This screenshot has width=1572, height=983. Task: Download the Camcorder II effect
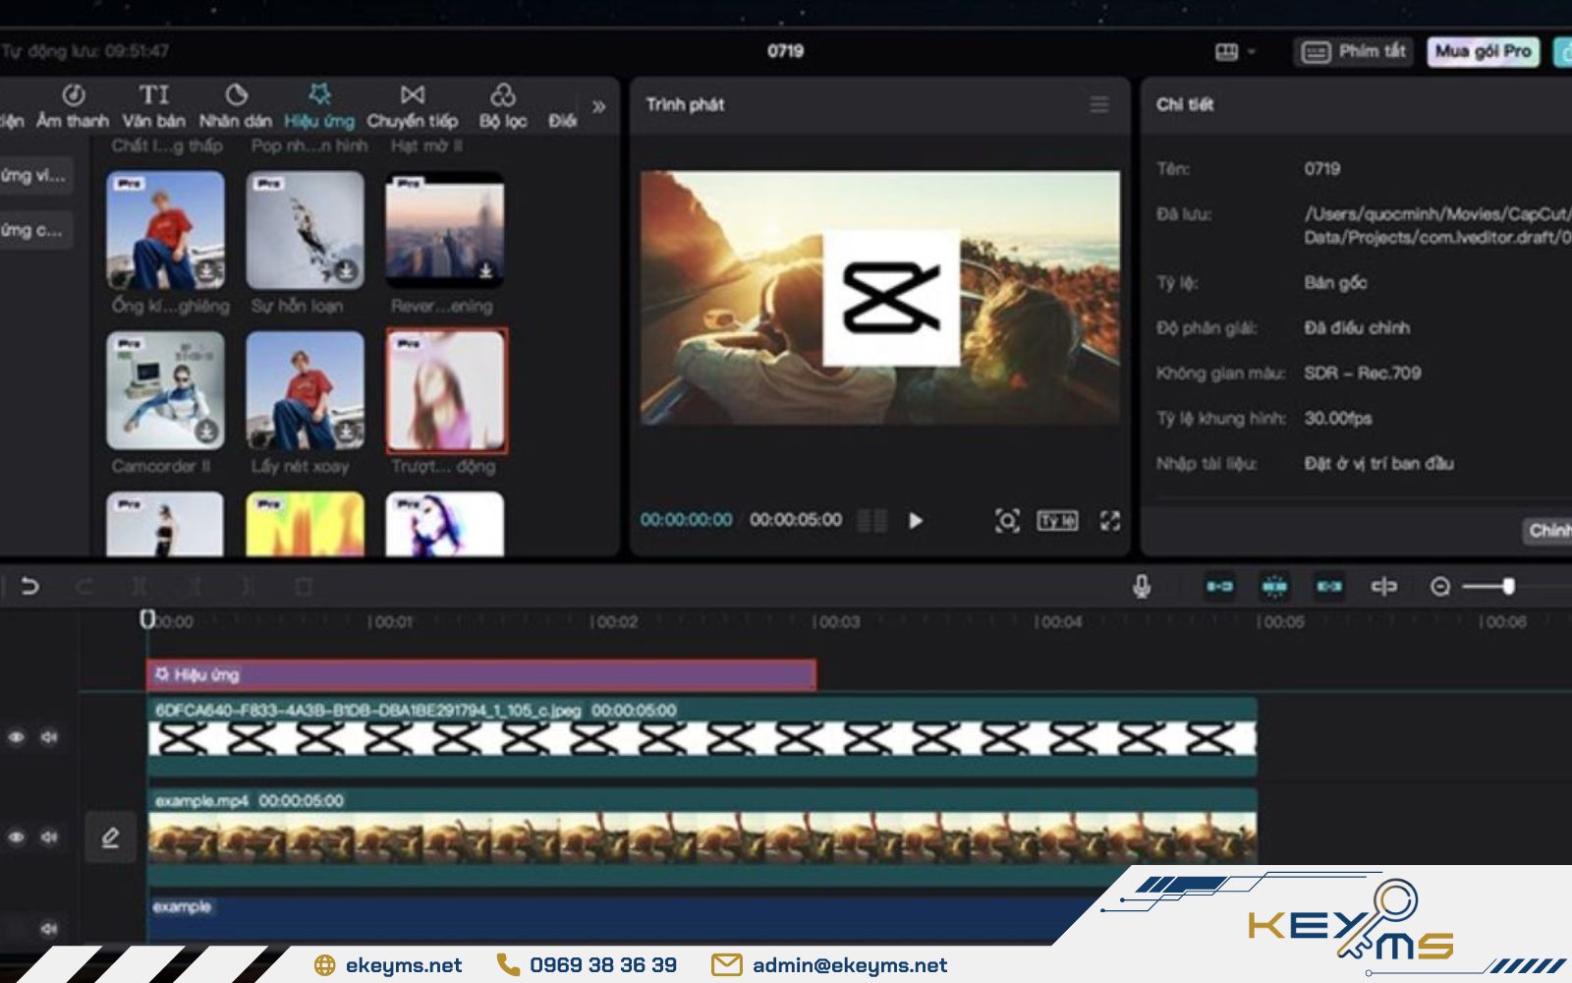tap(206, 431)
